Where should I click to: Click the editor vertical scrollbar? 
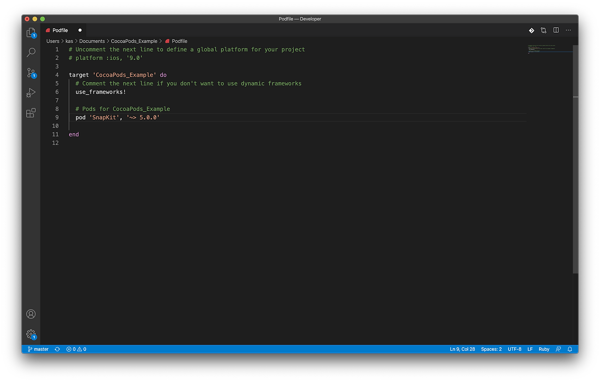[576, 159]
